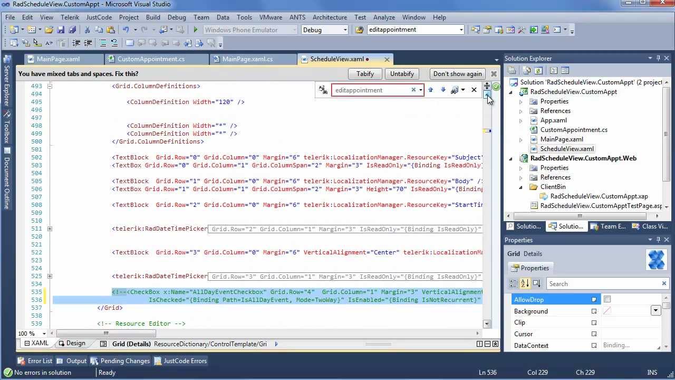Open the Background value dropdown
Screen dimensions: 675x380
tap(655, 311)
